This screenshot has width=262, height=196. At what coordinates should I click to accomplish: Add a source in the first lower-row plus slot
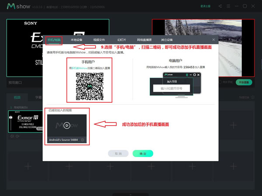pyautogui.click(x=28, y=166)
